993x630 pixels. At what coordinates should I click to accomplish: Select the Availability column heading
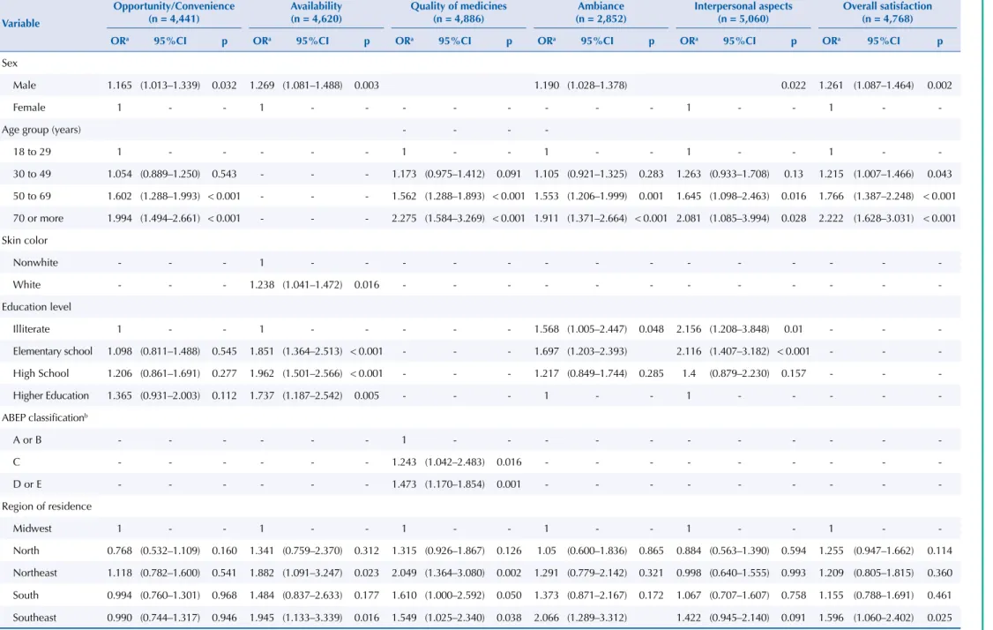coord(316,6)
